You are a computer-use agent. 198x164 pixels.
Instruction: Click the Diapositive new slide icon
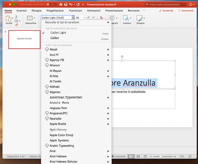pos(30,18)
